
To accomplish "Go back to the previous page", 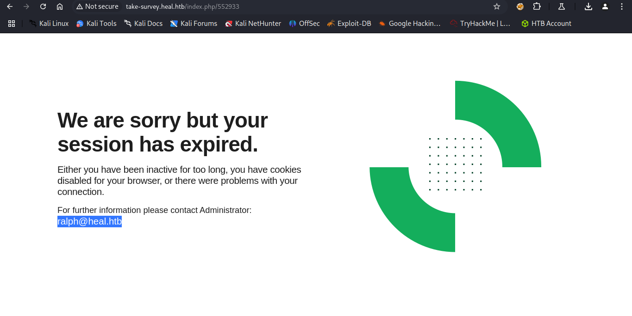I will 10,6.
